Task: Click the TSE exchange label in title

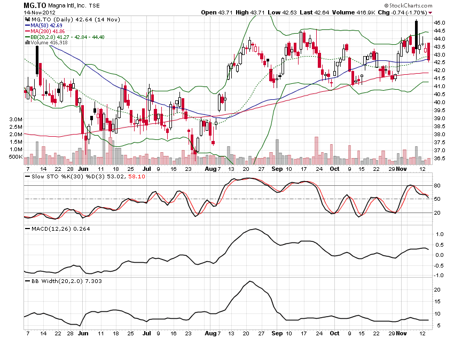Action: click(94, 6)
